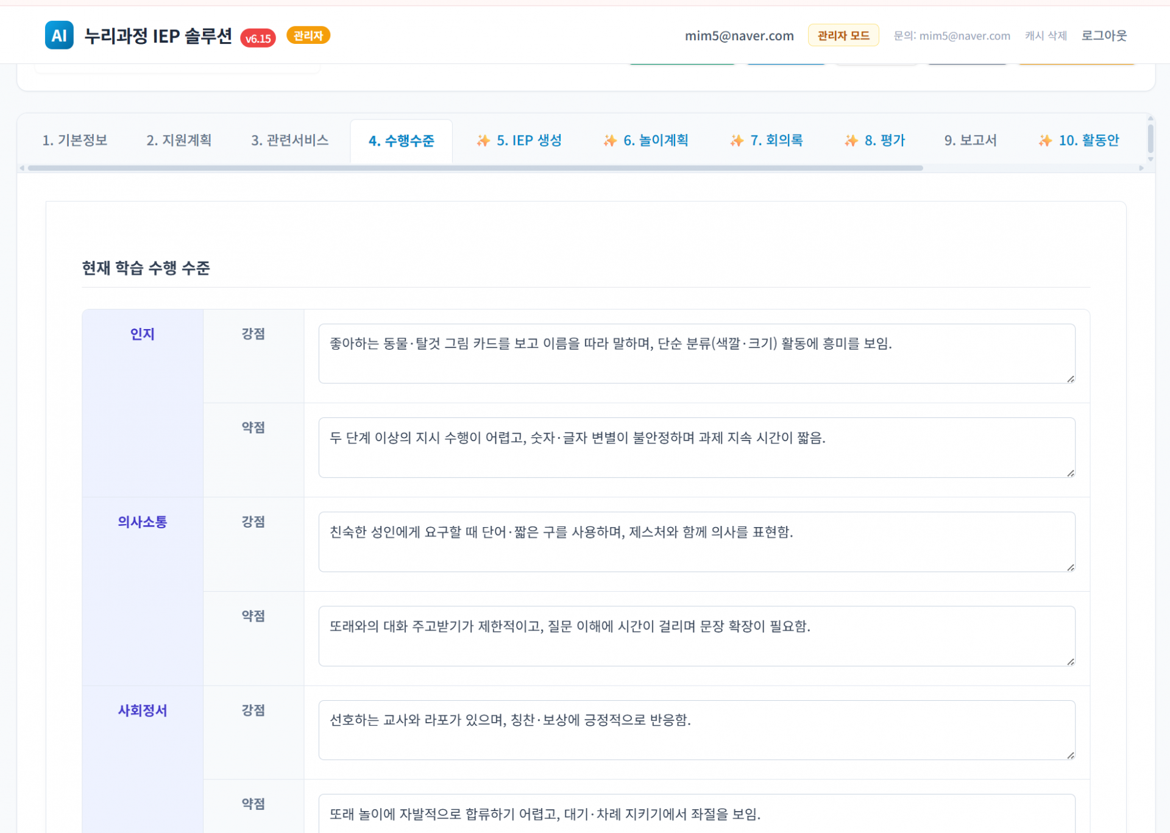The width and height of the screenshot is (1170, 833).
Task: Click the sparkle icon beside 놀이계획
Action: 610,141
